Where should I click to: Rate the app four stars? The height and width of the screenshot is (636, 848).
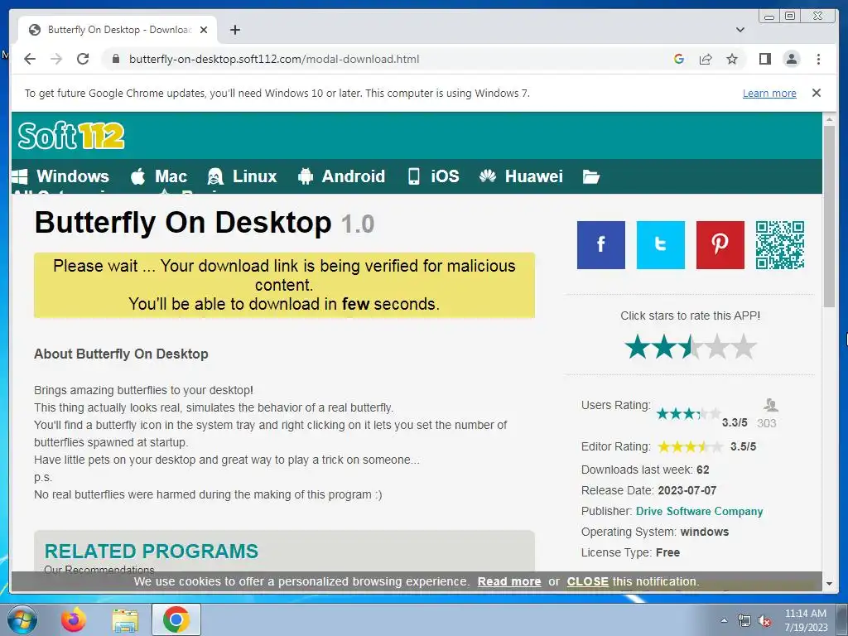click(x=717, y=347)
